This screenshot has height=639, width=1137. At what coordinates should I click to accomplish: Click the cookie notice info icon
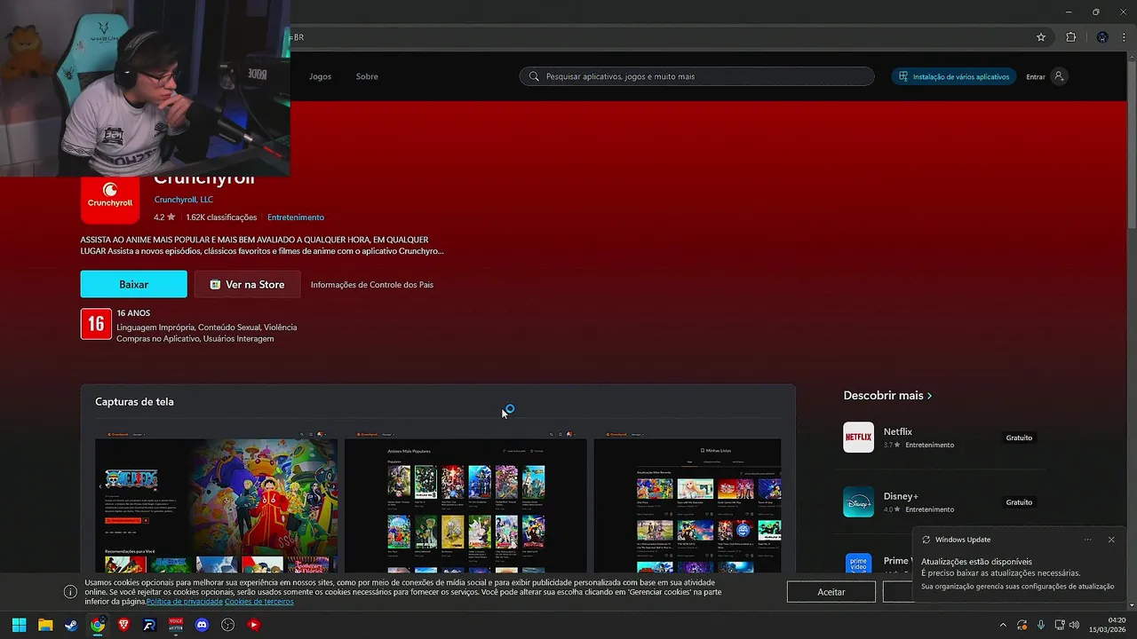70,592
